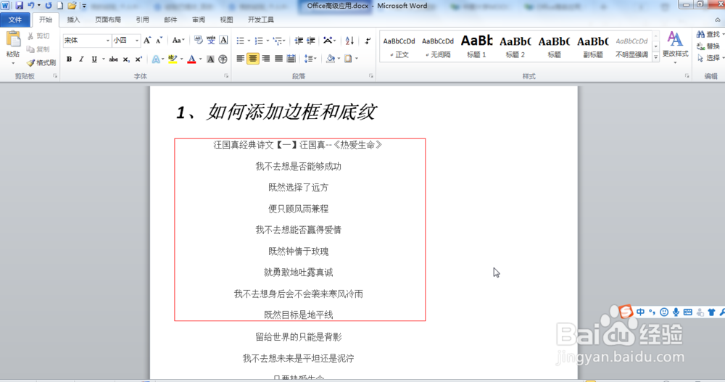Switch to the Page Layout (页面布局) tab
725x382 pixels.
click(x=108, y=20)
